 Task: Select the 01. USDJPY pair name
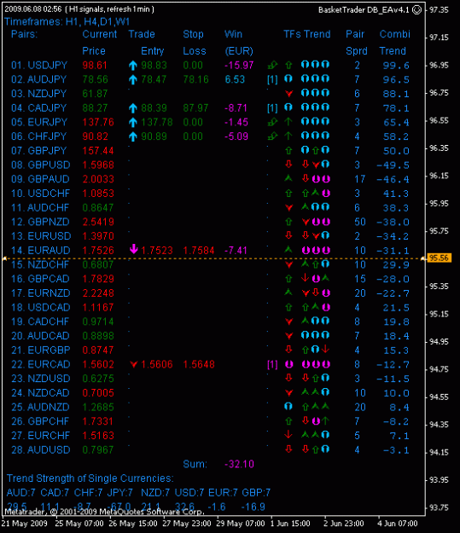tap(39, 66)
